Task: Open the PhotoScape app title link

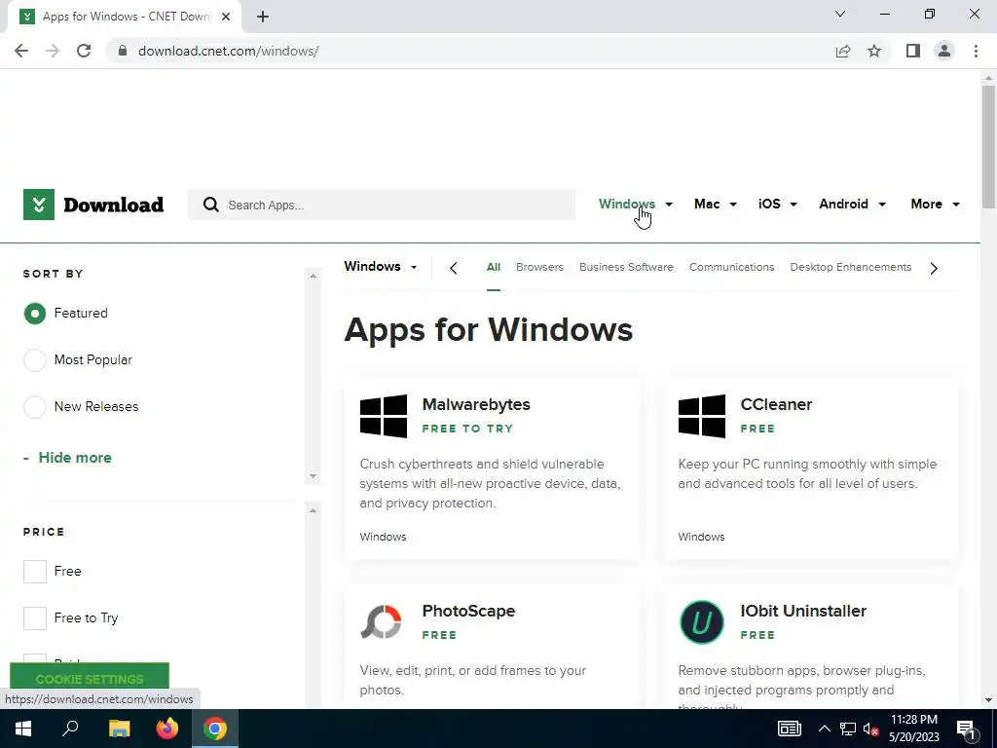Action: (468, 611)
